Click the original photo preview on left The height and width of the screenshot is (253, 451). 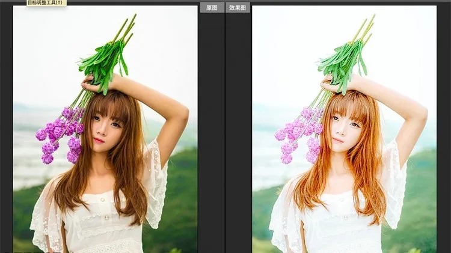pyautogui.click(x=105, y=129)
